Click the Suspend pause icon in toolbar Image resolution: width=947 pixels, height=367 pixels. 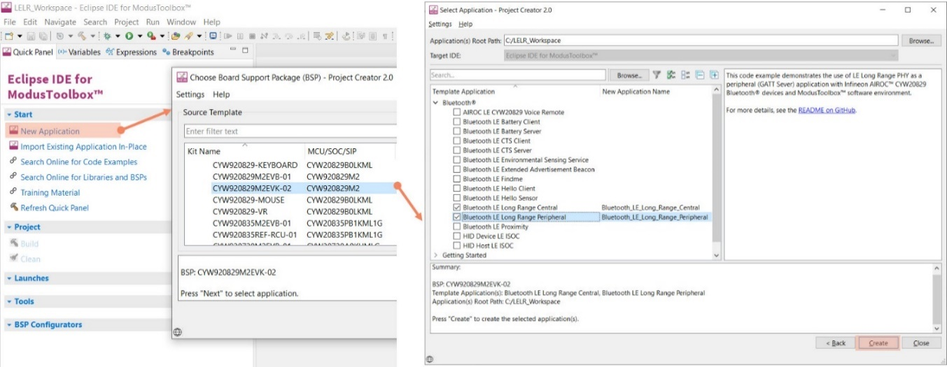(x=240, y=36)
